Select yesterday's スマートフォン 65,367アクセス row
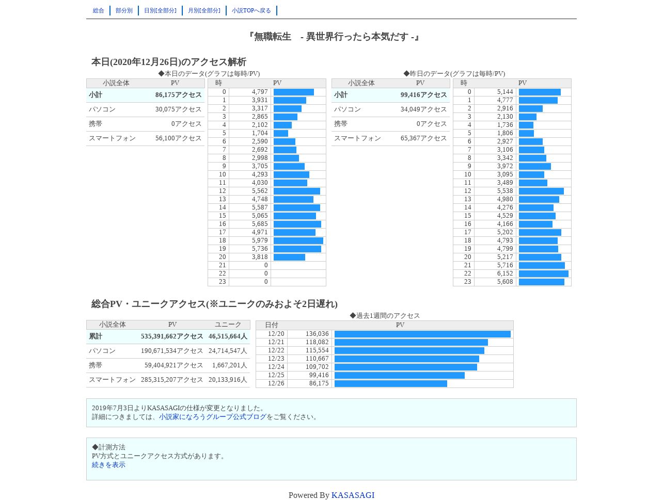This screenshot has width=663, height=500. coord(391,138)
